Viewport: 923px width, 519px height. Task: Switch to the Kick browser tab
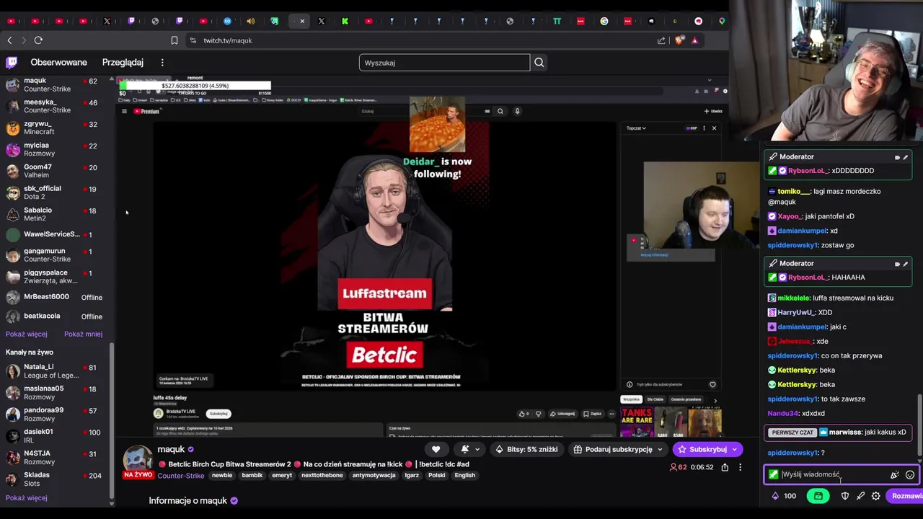tap(345, 21)
